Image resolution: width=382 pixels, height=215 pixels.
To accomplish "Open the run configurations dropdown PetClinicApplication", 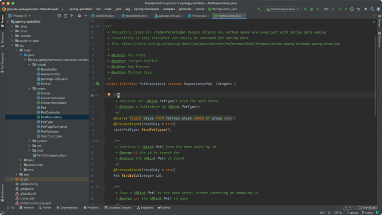I will pos(282,9).
